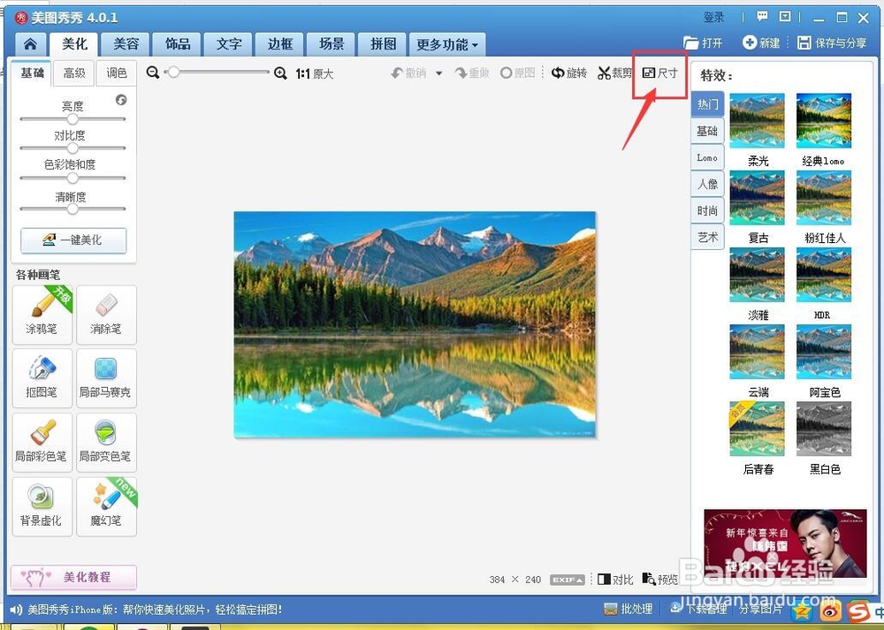
Task: Reset basic adjustments with circular arrow icon
Action: tap(121, 100)
